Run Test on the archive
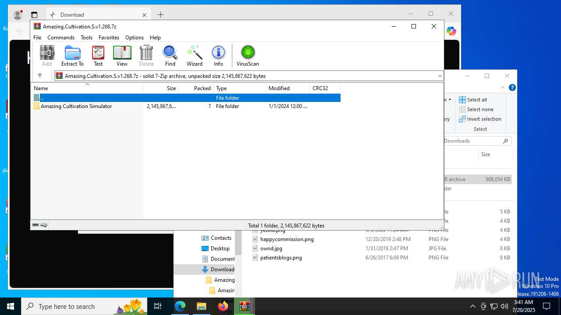561x315 pixels. click(98, 56)
